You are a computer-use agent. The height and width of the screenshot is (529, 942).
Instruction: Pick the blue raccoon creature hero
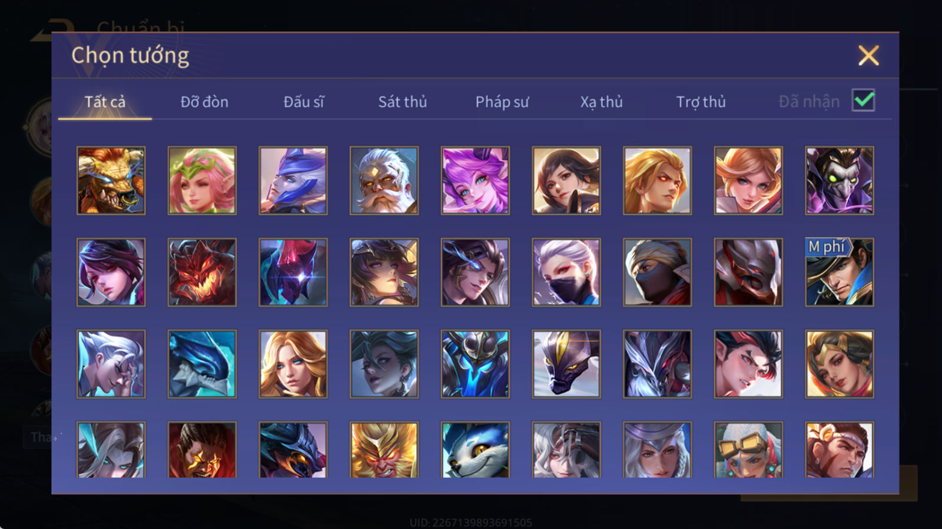coord(475,450)
